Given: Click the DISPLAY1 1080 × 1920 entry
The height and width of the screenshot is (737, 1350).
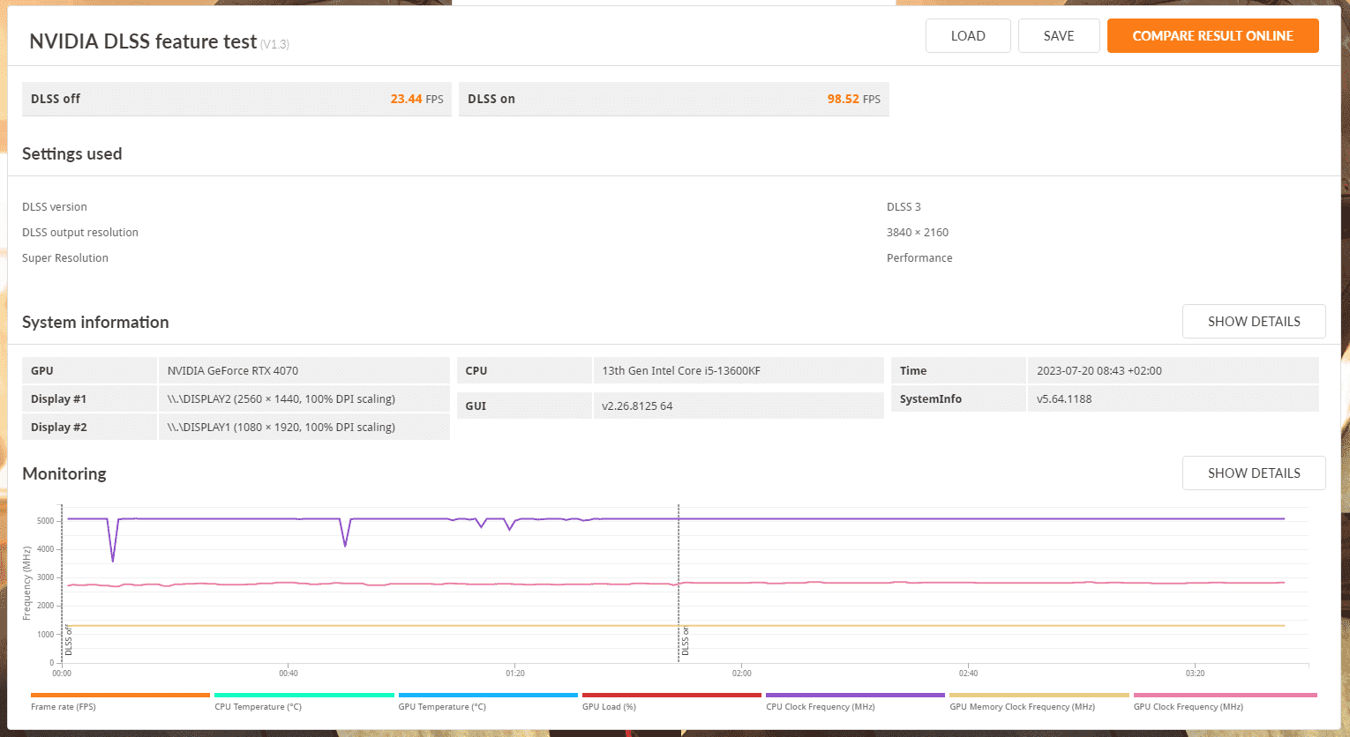Looking at the screenshot, I should coord(281,428).
